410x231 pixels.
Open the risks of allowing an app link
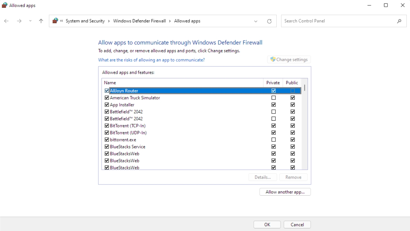tap(152, 60)
